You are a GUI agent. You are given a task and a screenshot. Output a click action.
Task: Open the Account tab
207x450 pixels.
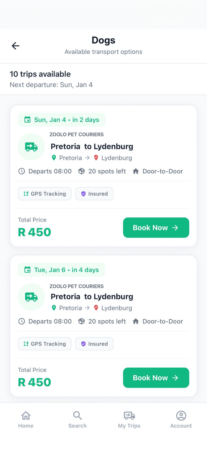181,419
